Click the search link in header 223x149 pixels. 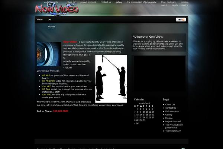(164, 5)
